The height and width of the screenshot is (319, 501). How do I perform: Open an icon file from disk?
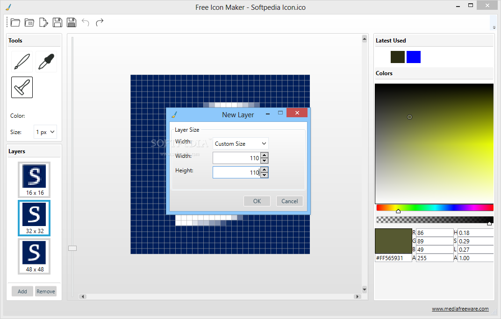[x=15, y=22]
